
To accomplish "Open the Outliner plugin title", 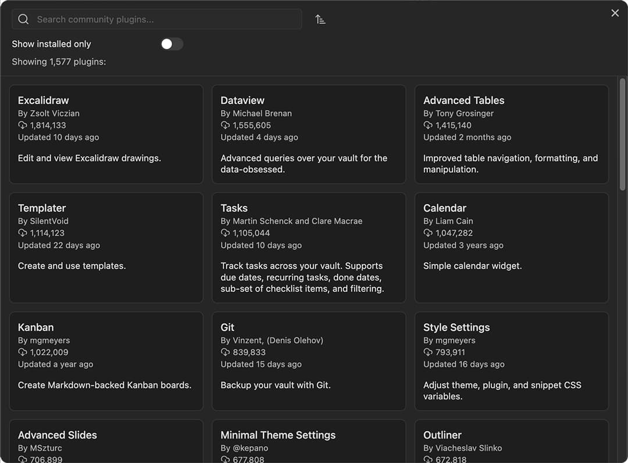I will pos(443,435).
